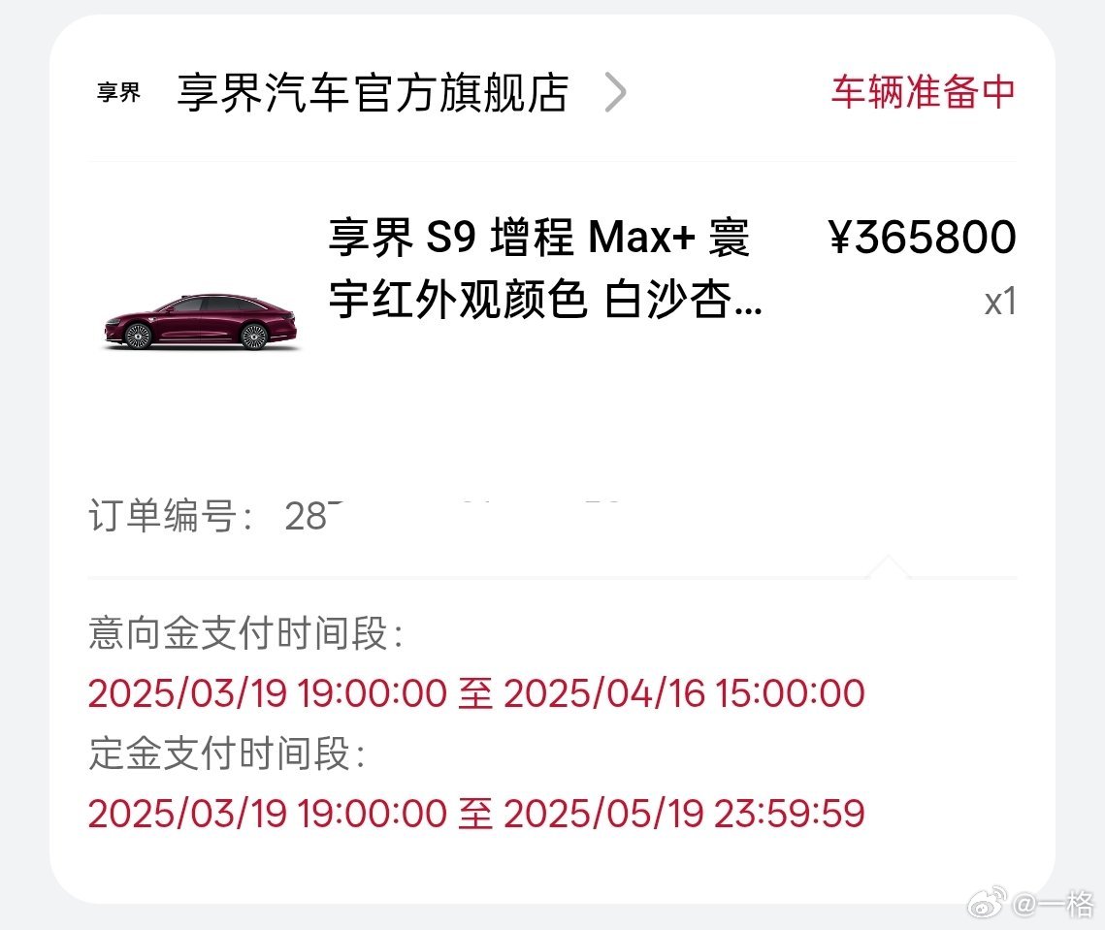Image resolution: width=1105 pixels, height=930 pixels.
Task: Select the 定金支付时间段 heading
Action: coord(227,754)
